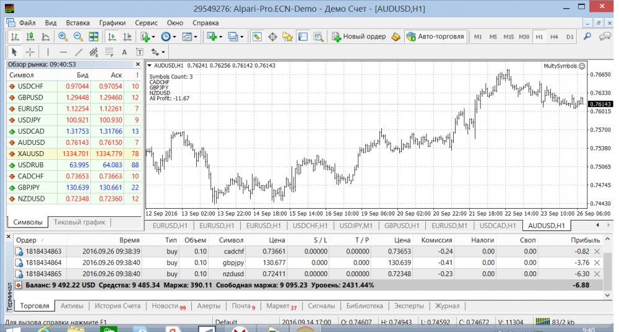
Task: Click the tile windows icon
Action: (x=93, y=37)
